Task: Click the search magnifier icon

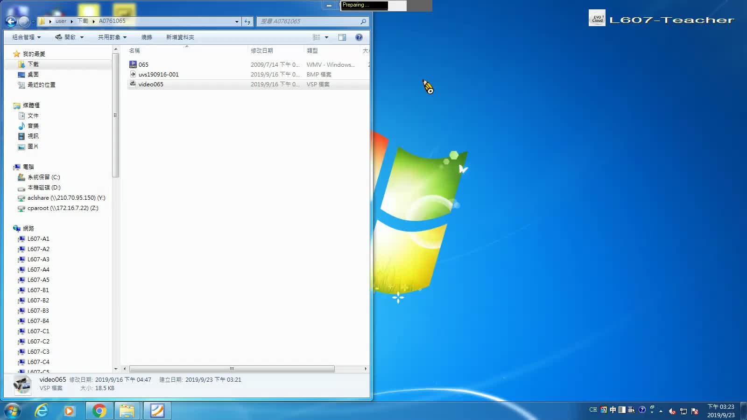Action: coord(363,21)
